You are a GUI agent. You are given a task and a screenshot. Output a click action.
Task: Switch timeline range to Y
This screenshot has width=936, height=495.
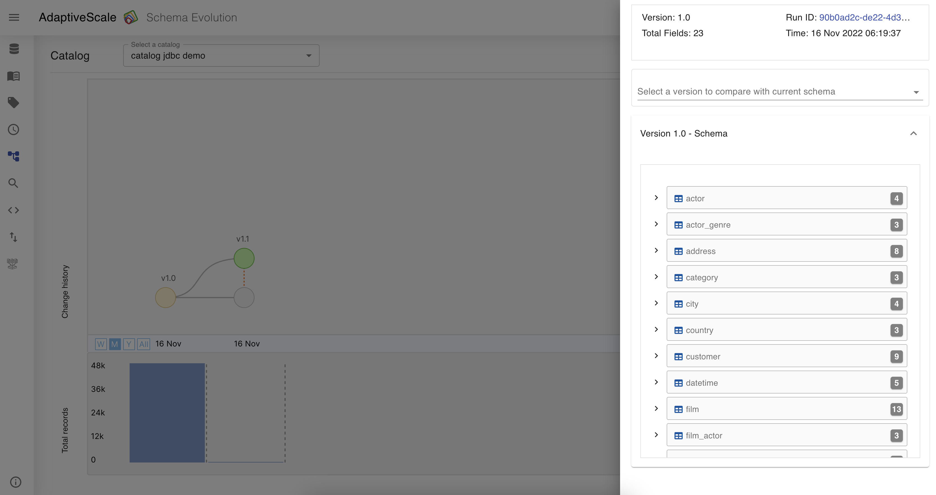click(129, 344)
